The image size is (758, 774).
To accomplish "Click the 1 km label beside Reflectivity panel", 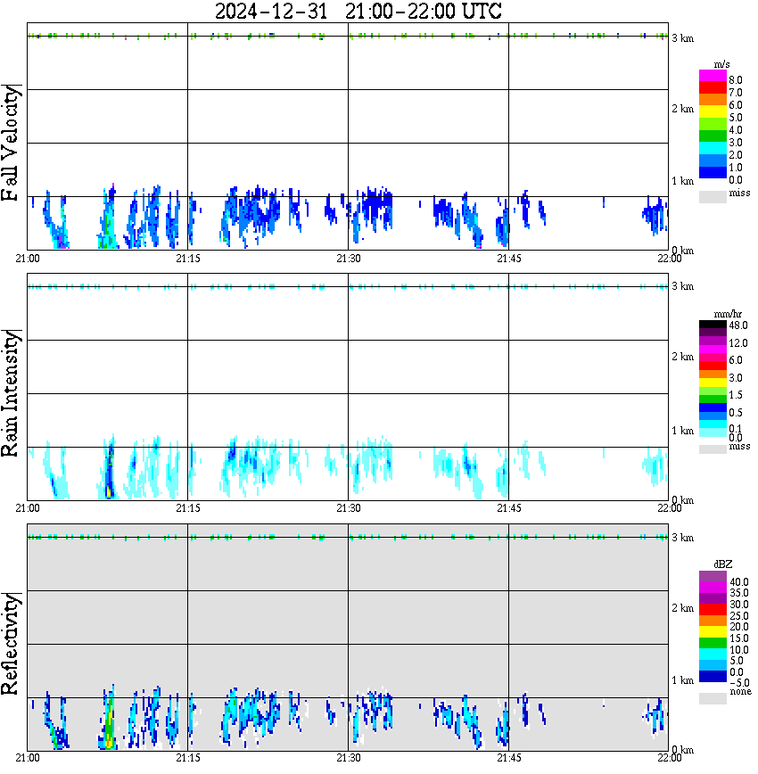I will (x=682, y=680).
